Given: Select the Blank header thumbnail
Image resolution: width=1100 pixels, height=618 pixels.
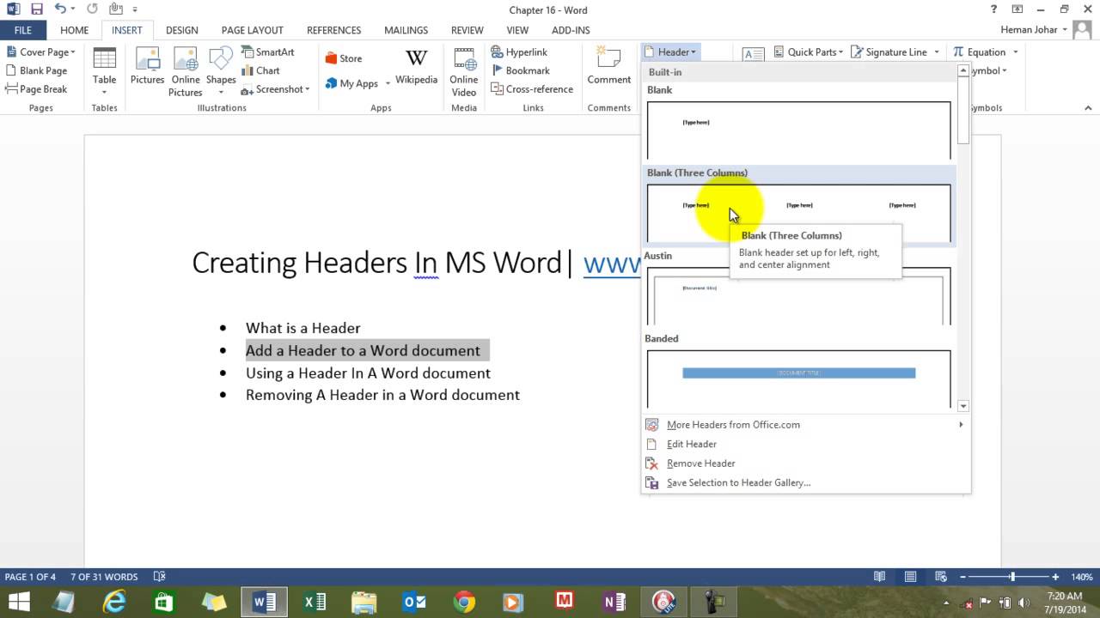Looking at the screenshot, I should click(798, 130).
